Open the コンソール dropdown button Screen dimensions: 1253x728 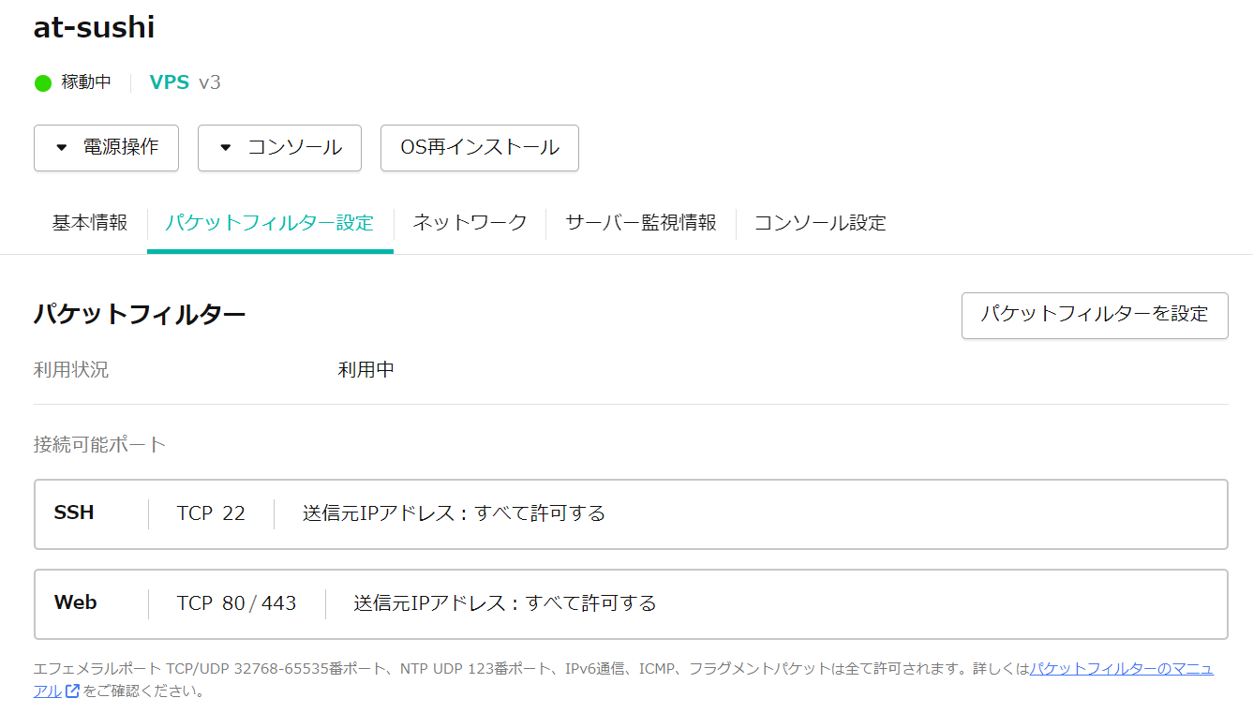coord(279,148)
